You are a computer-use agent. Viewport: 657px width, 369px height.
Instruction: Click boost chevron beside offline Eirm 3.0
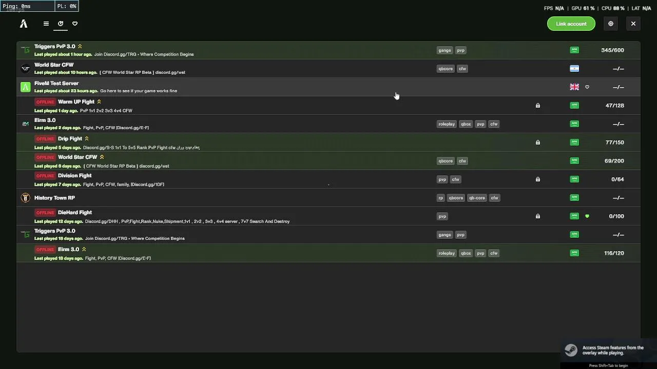tap(84, 250)
